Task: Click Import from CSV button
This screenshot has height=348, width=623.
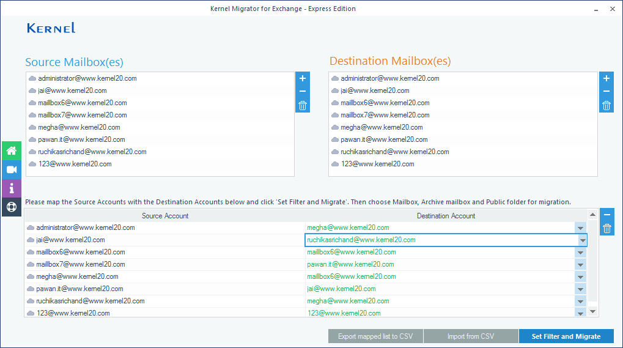Action: [x=471, y=336]
